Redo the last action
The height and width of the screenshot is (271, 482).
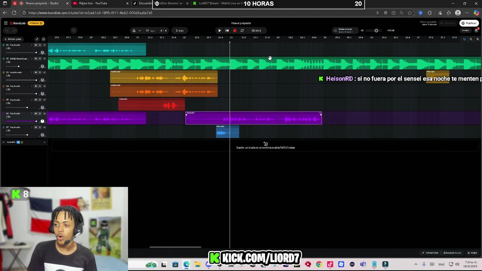[x=14, y=30]
